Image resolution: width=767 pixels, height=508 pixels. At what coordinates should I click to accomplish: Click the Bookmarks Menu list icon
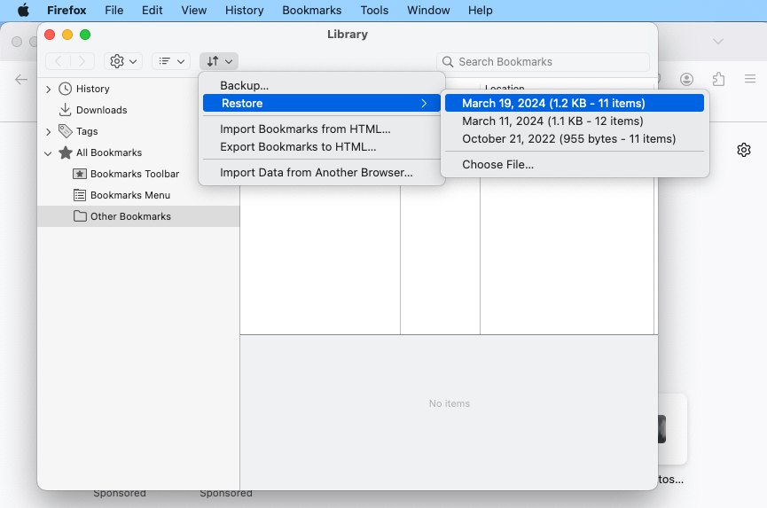click(x=80, y=195)
